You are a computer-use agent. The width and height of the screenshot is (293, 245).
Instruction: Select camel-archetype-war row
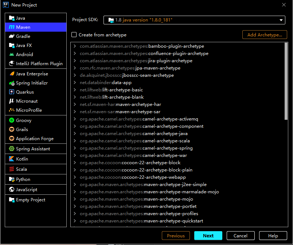pos(177,155)
